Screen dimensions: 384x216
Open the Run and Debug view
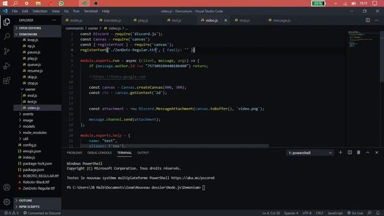pyautogui.click(x=7, y=66)
